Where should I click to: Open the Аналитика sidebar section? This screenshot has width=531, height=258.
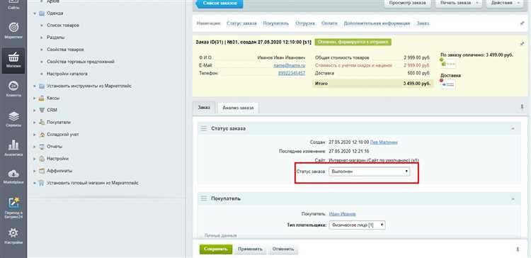(x=13, y=149)
